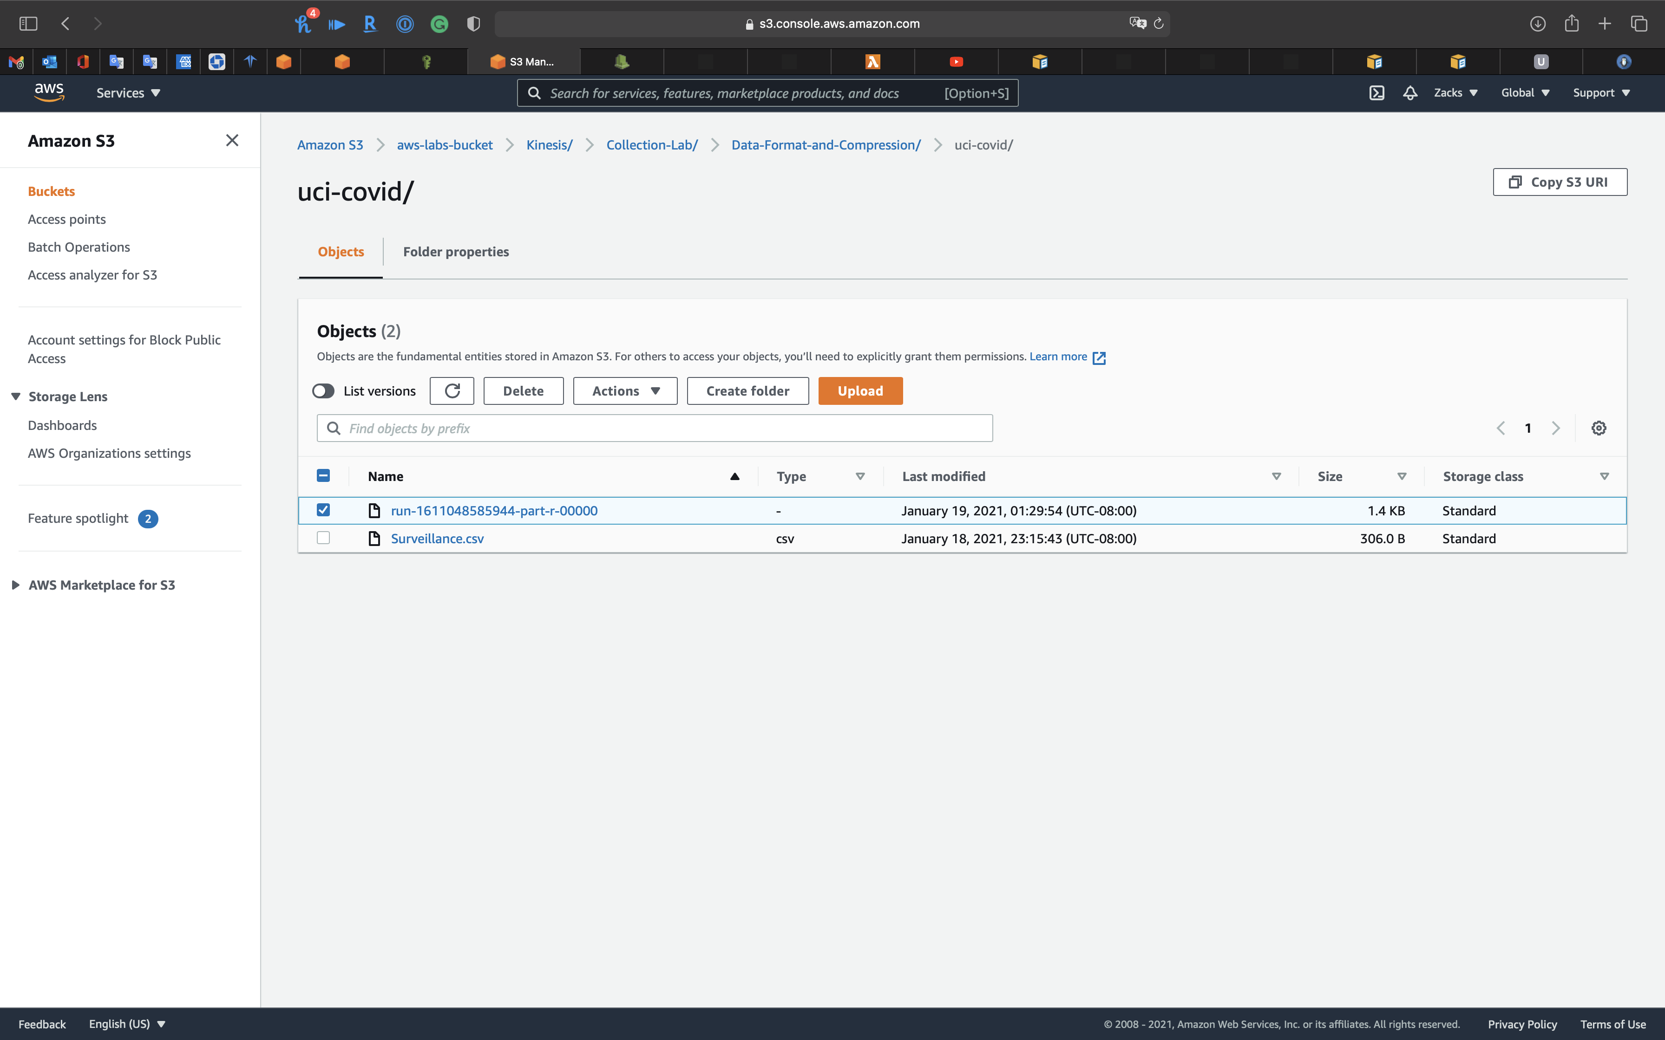Expand the Services dropdown in header
Viewport: 1665px width, 1040px height.
pyautogui.click(x=128, y=93)
